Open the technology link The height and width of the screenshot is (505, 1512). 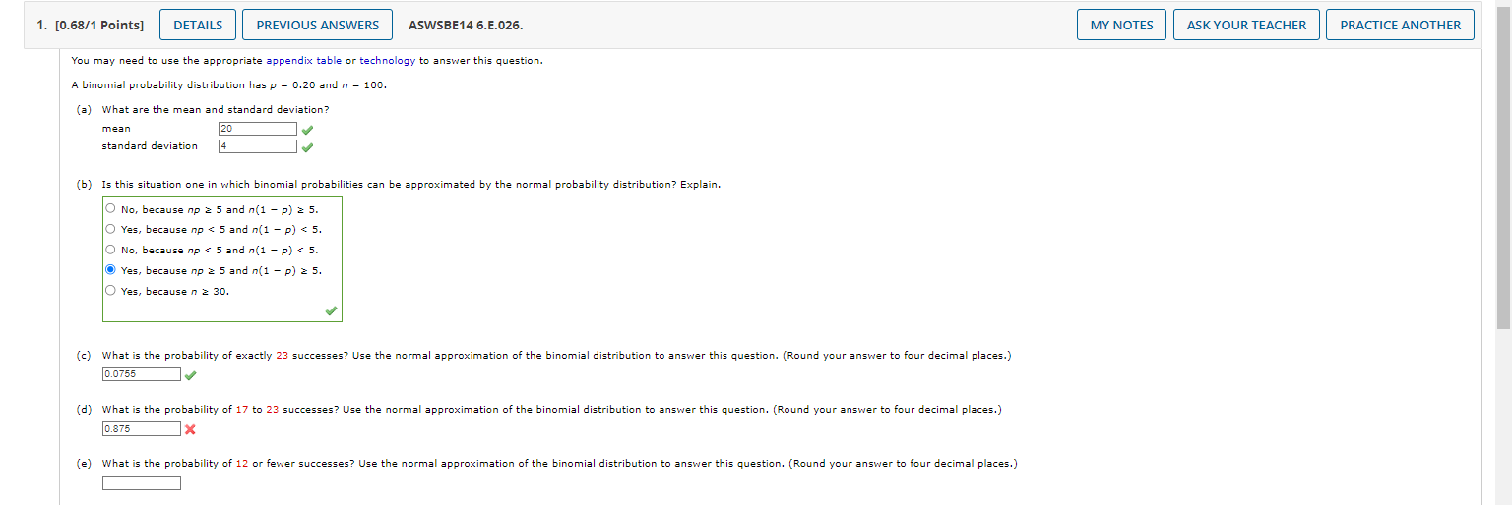click(x=387, y=61)
